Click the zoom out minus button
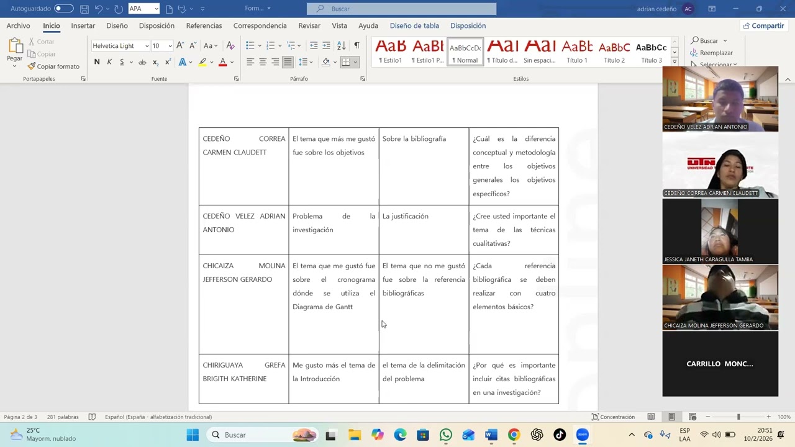 (707, 417)
